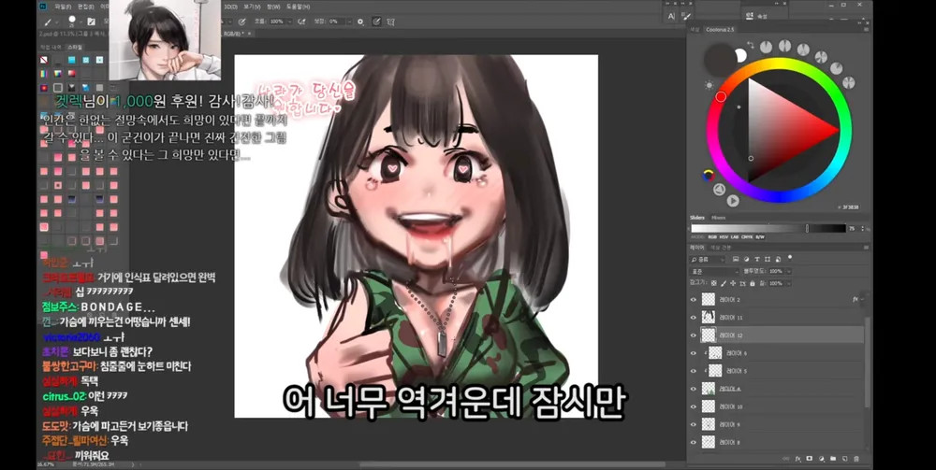Click the delete layer trash icon
Viewport: 936px width, 470px height.
coord(857,459)
